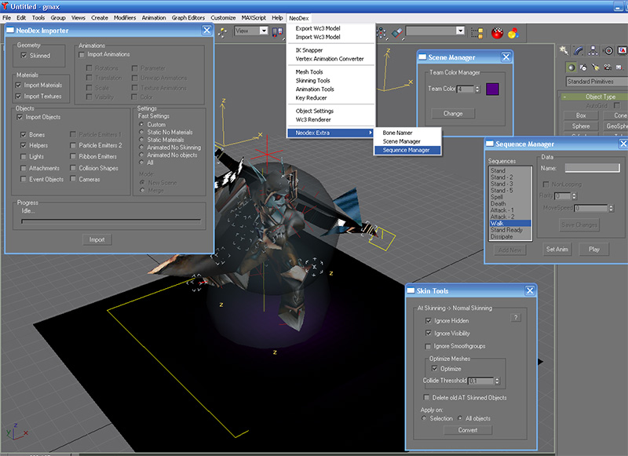Adjust the Rarity spinner in Sequence Manager
The image size is (628, 456).
pyautogui.click(x=574, y=195)
